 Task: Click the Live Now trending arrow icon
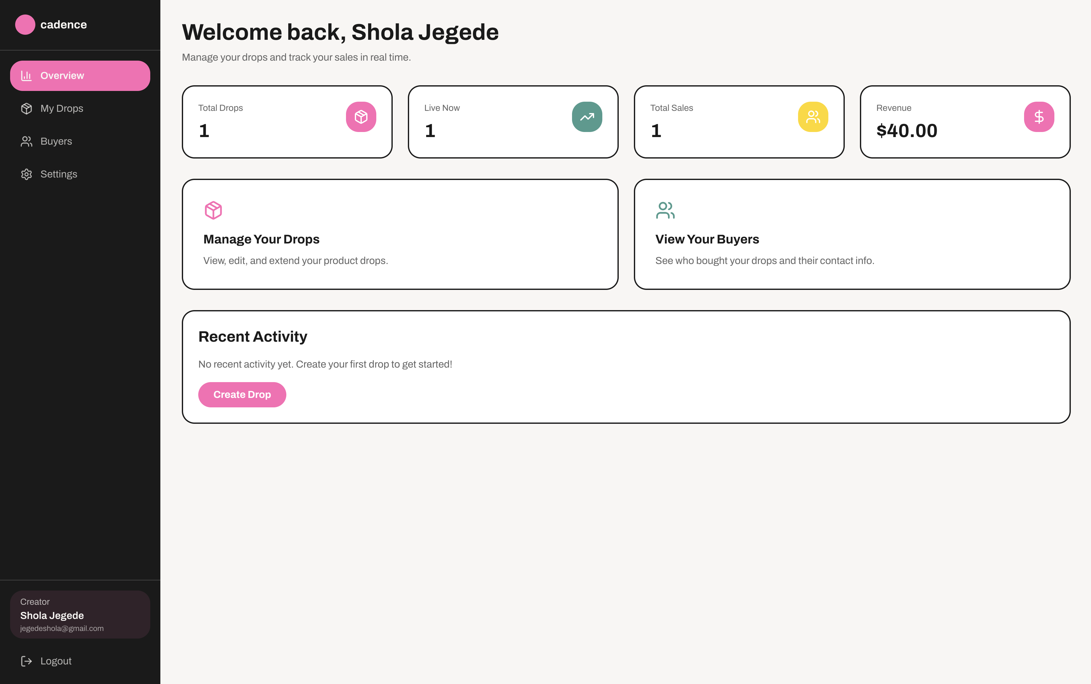587,117
